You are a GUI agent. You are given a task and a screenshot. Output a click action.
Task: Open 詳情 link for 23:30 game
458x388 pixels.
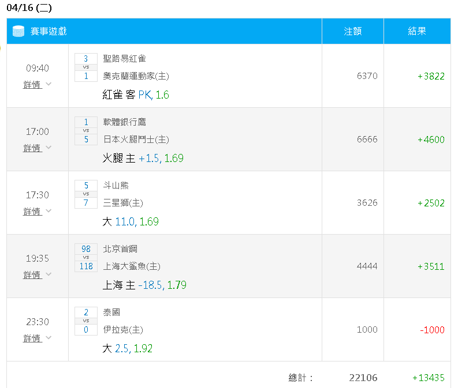coord(32,338)
